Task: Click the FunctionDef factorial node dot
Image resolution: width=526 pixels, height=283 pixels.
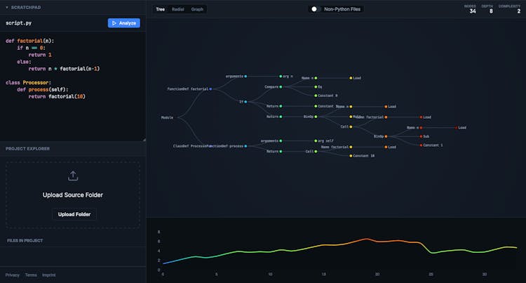Action: click(x=210, y=89)
